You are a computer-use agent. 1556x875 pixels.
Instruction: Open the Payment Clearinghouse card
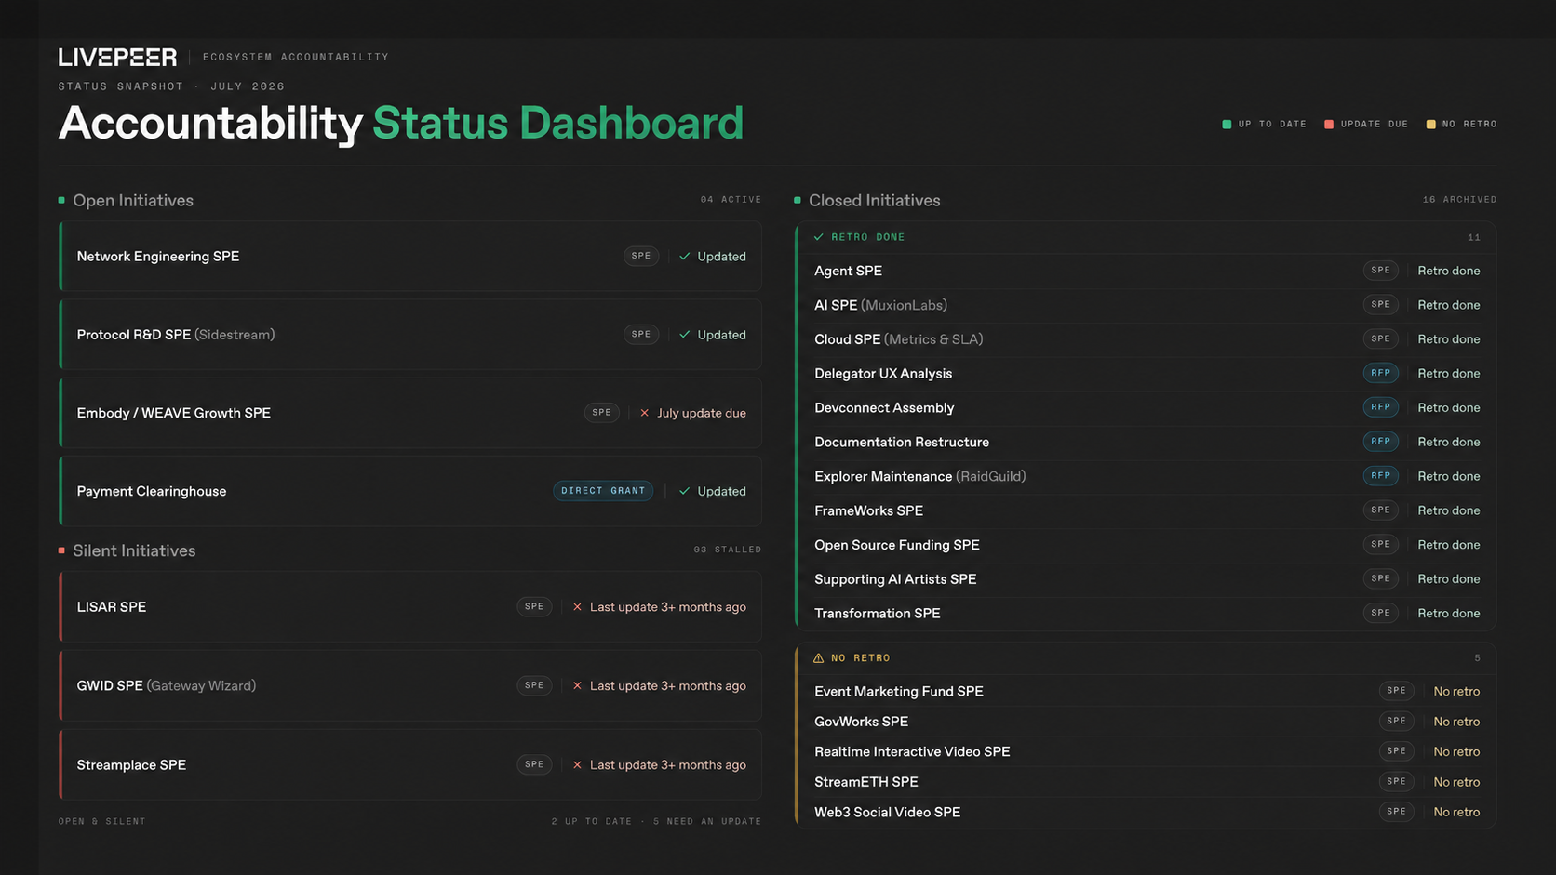pyautogui.click(x=410, y=491)
